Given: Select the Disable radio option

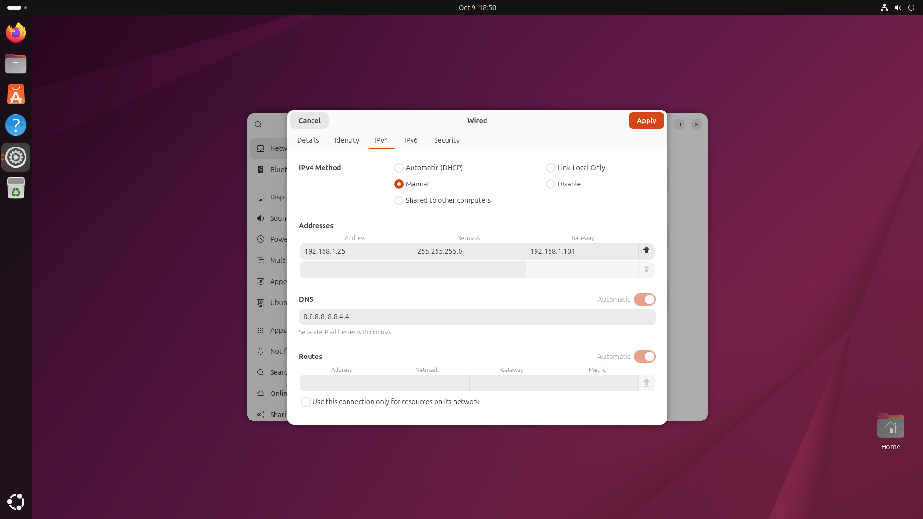Looking at the screenshot, I should [x=550, y=184].
